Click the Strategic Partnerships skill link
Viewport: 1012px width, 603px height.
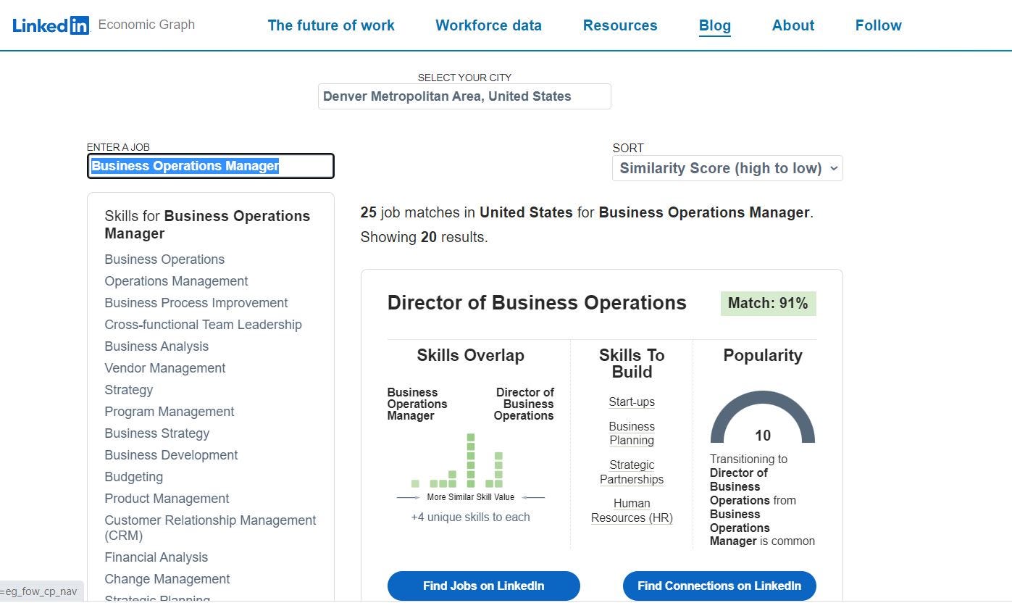[632, 473]
